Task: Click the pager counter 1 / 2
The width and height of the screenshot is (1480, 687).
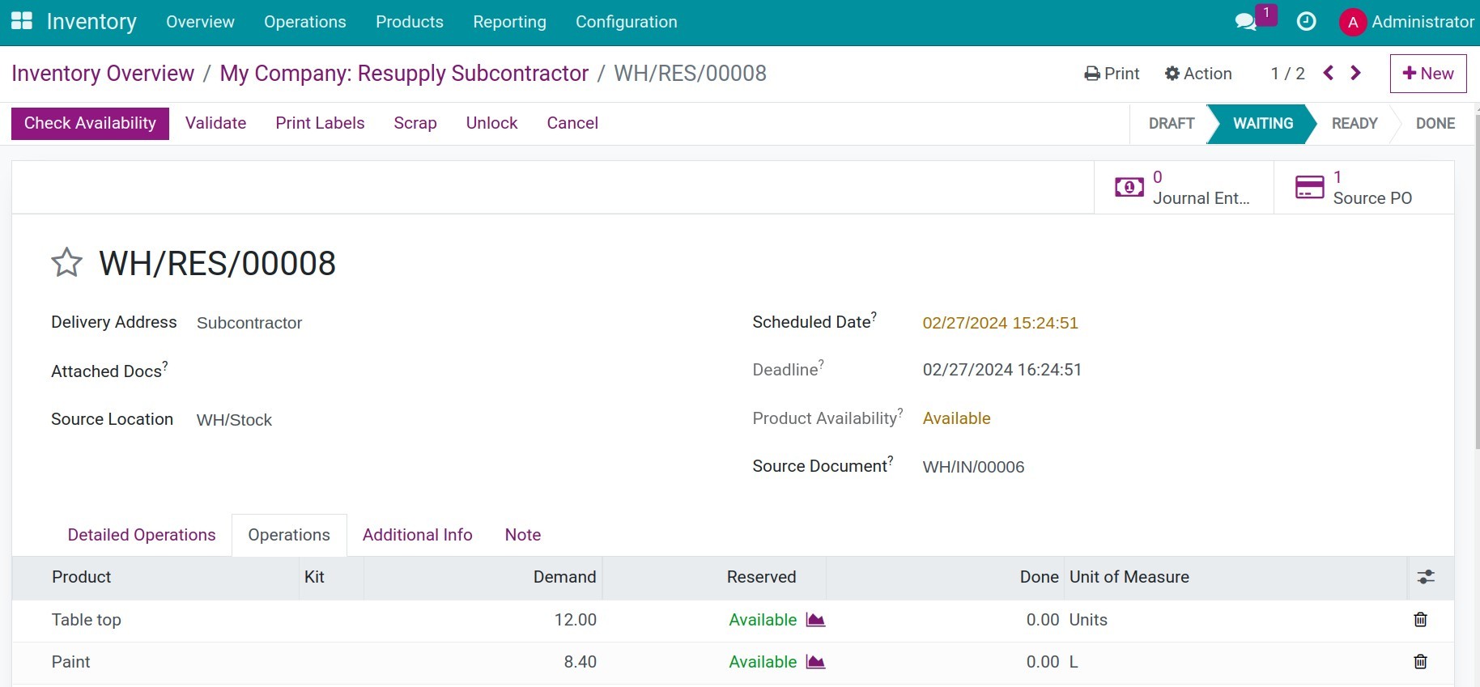Action: click(x=1287, y=74)
